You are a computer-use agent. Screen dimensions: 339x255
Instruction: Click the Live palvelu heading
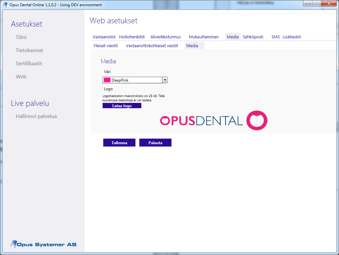click(30, 103)
